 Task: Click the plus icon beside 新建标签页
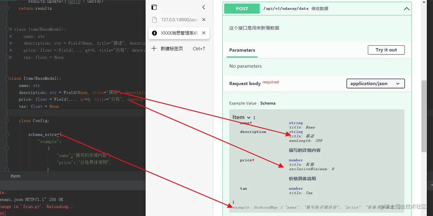tap(154, 48)
